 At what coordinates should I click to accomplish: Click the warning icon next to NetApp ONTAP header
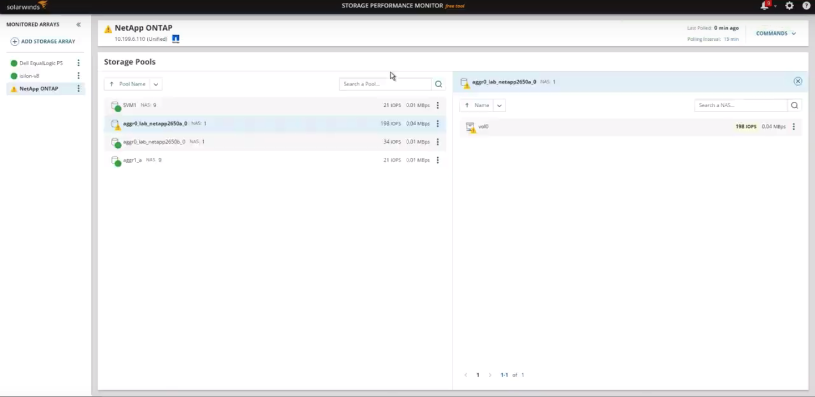[x=106, y=27]
